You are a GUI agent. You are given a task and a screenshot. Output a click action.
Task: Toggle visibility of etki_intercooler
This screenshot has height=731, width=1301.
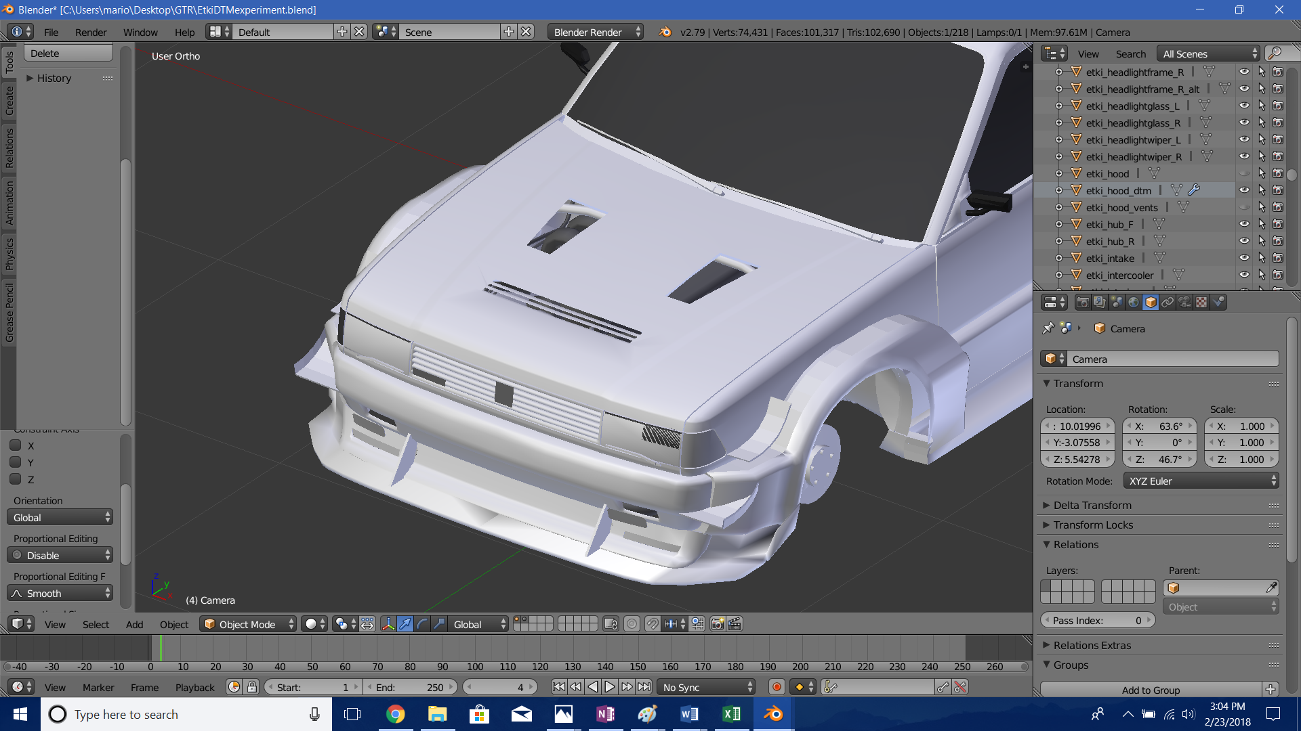(x=1244, y=275)
